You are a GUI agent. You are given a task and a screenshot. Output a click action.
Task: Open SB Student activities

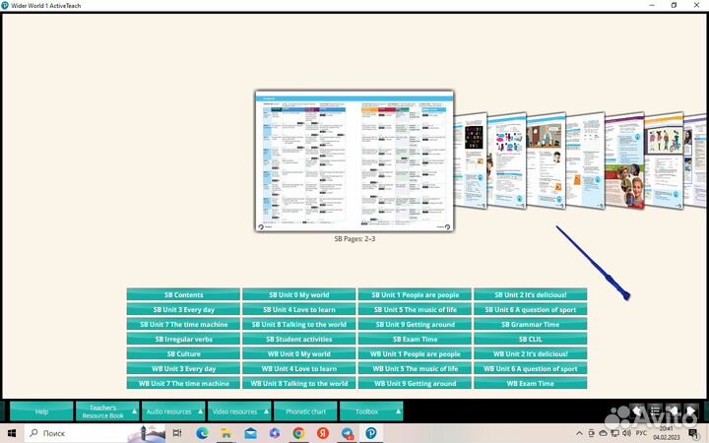pyautogui.click(x=299, y=339)
